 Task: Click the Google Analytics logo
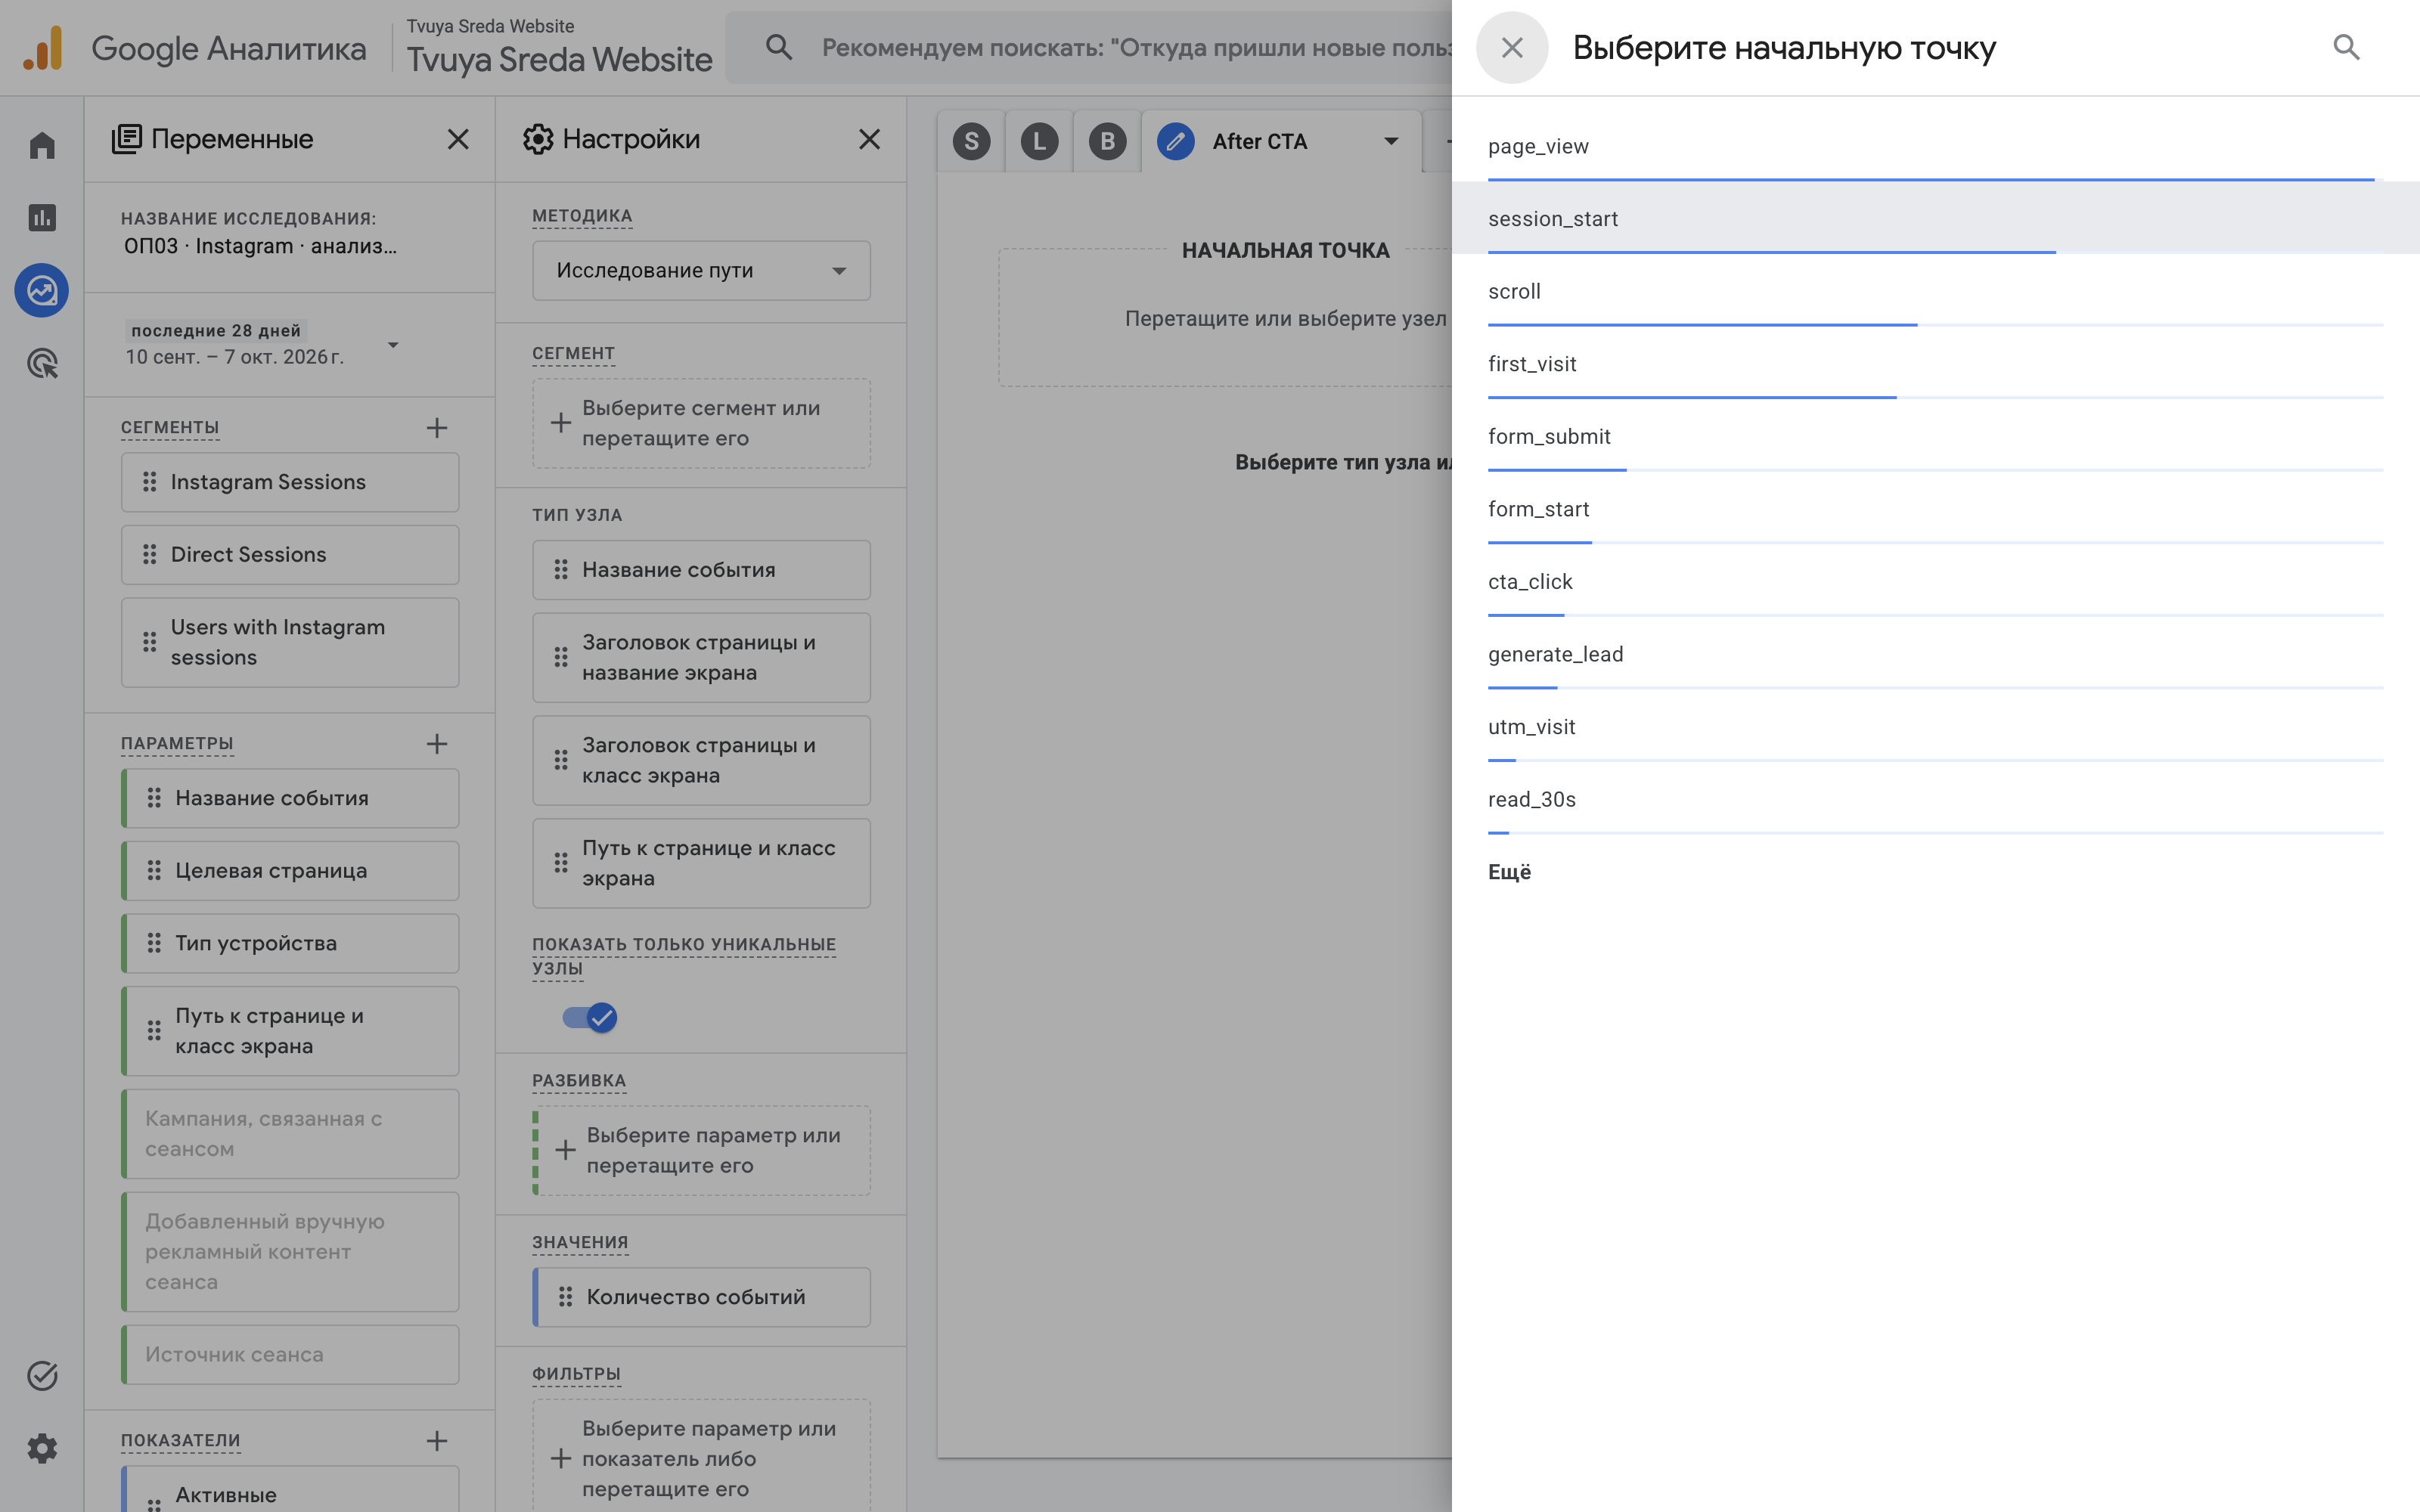pos(43,48)
